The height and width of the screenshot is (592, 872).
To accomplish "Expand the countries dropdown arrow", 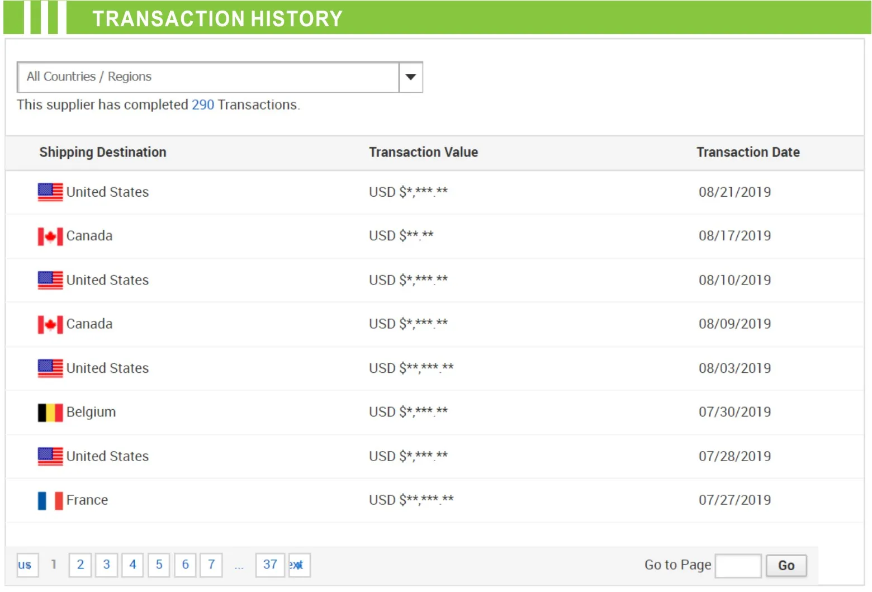I will (411, 77).
